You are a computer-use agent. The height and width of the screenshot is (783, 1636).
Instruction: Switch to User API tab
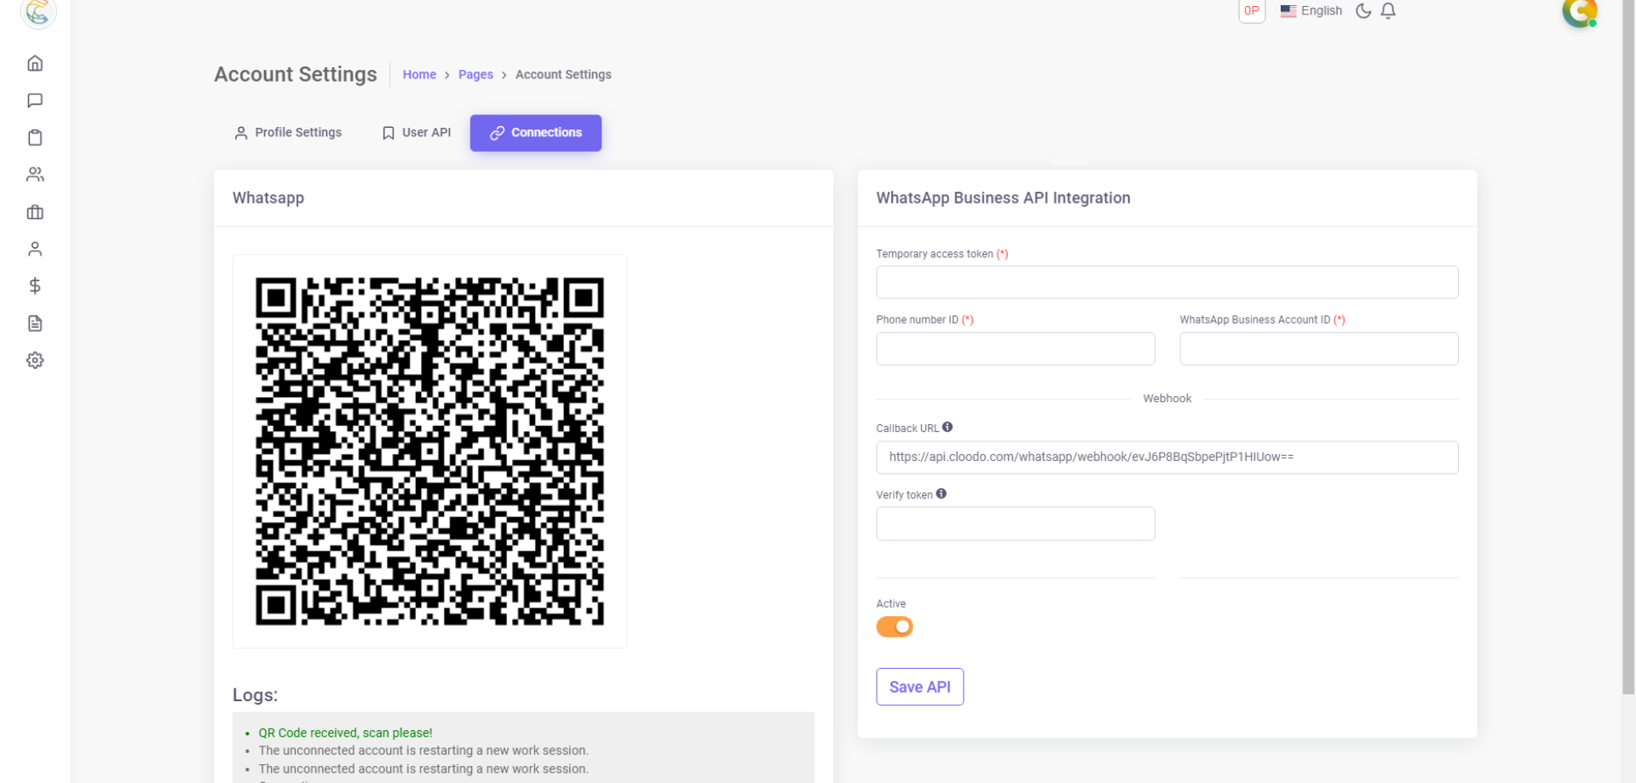coord(417,133)
